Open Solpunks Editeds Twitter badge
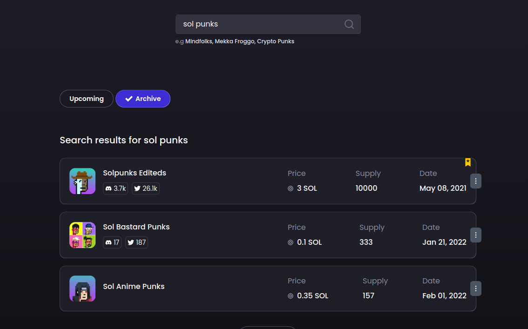 pos(146,188)
